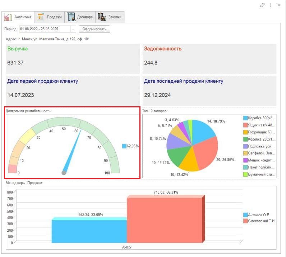Click the Закупки cart icon
This screenshot has height=257, width=286.
(x=102, y=17)
